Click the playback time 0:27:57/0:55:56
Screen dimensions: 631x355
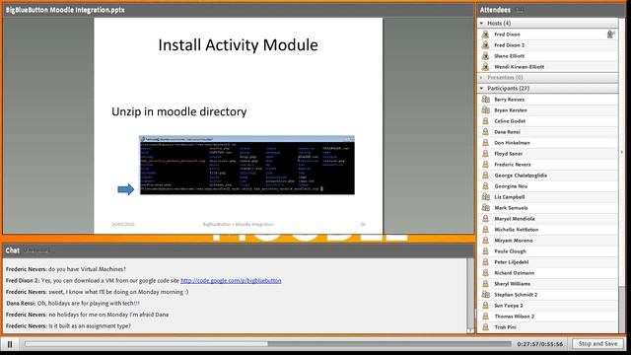540,344
